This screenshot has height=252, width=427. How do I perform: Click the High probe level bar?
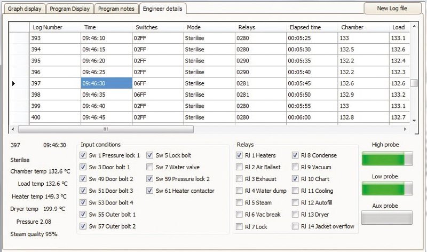pos(387,159)
